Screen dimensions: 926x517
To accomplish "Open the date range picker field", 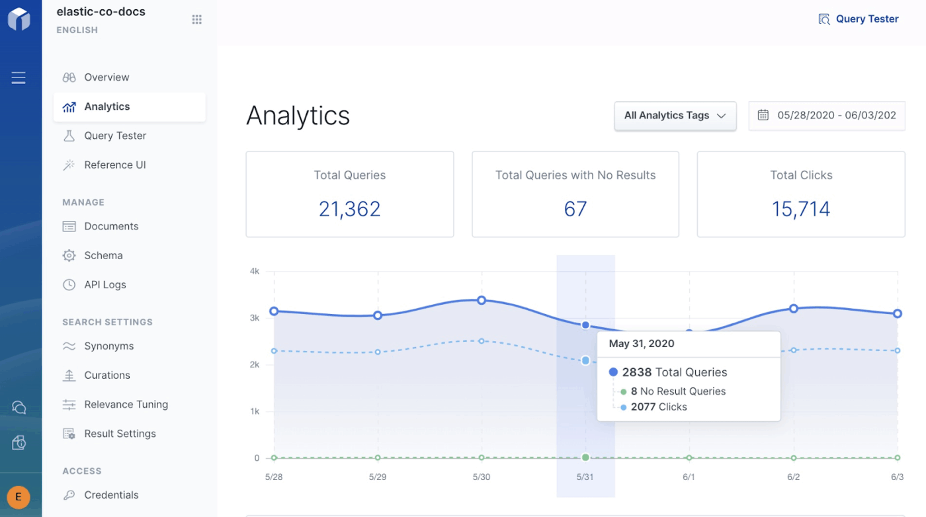I will (827, 116).
